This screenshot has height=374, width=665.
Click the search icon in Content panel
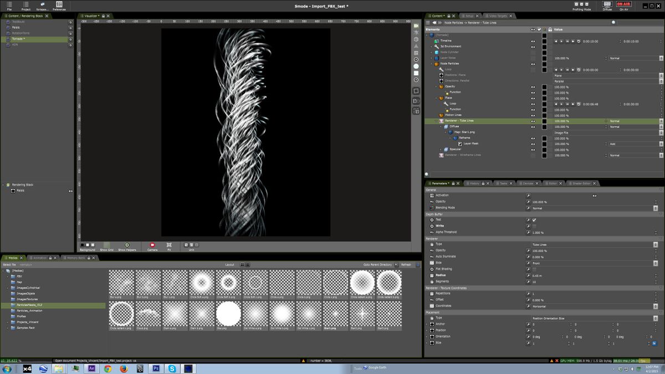[613, 22]
